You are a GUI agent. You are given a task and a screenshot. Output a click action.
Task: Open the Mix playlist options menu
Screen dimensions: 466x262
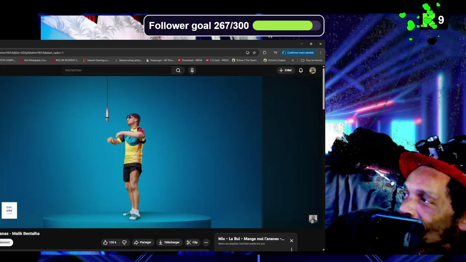click(x=291, y=250)
